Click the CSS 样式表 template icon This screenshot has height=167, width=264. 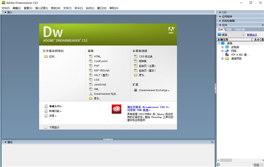(x=136, y=56)
